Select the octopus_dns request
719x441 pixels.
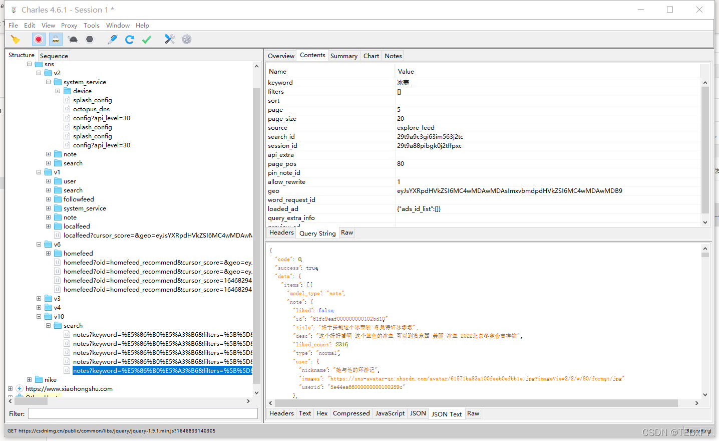[x=91, y=109]
